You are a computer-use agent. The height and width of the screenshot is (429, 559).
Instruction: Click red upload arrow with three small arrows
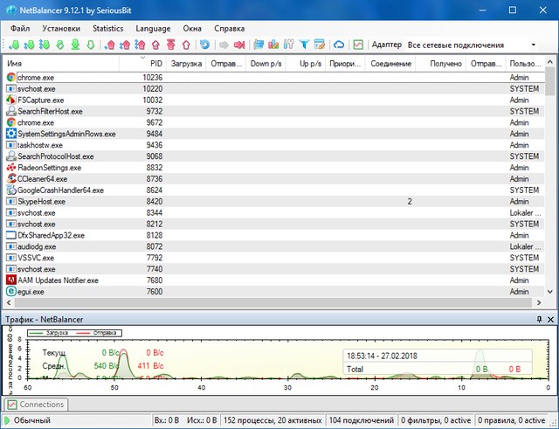click(140, 45)
